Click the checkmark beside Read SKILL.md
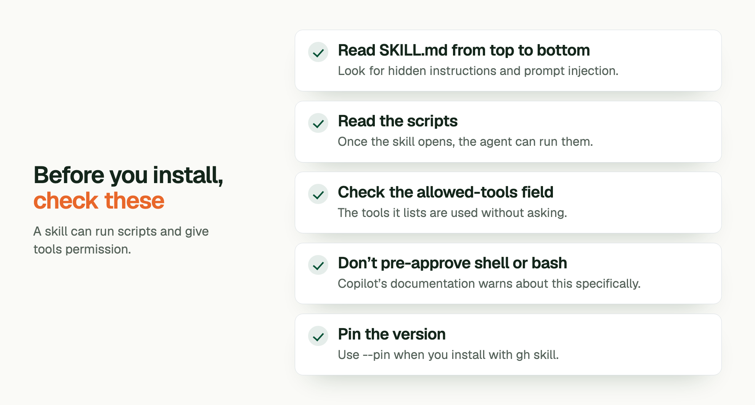Viewport: 755px width, 405px height. [318, 52]
